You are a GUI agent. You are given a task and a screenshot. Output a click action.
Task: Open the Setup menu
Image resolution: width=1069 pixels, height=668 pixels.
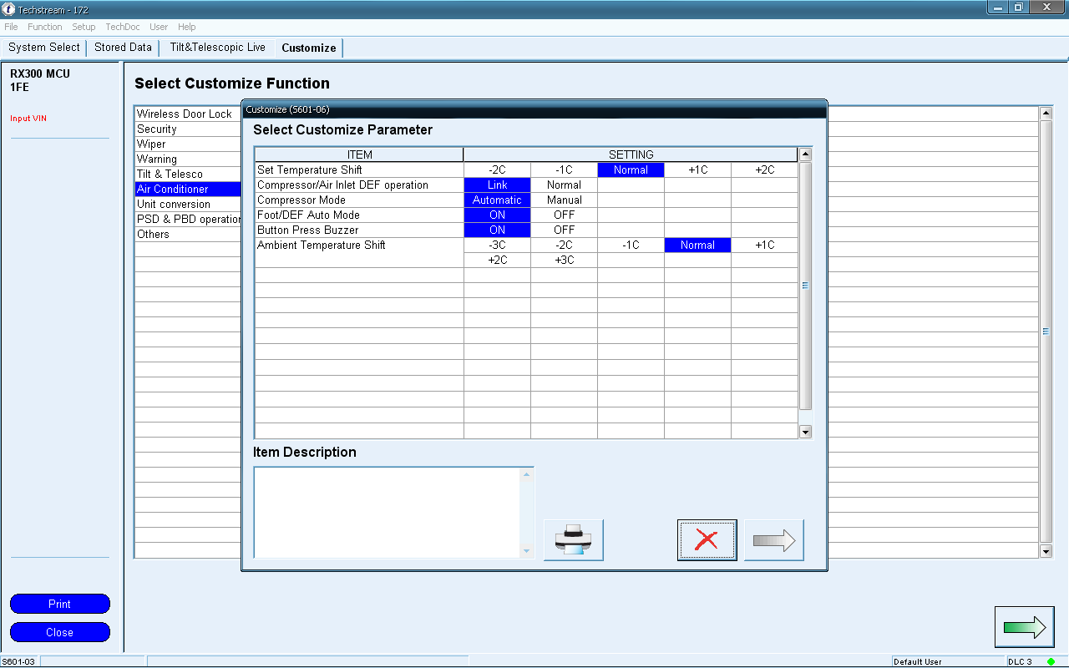[84, 27]
